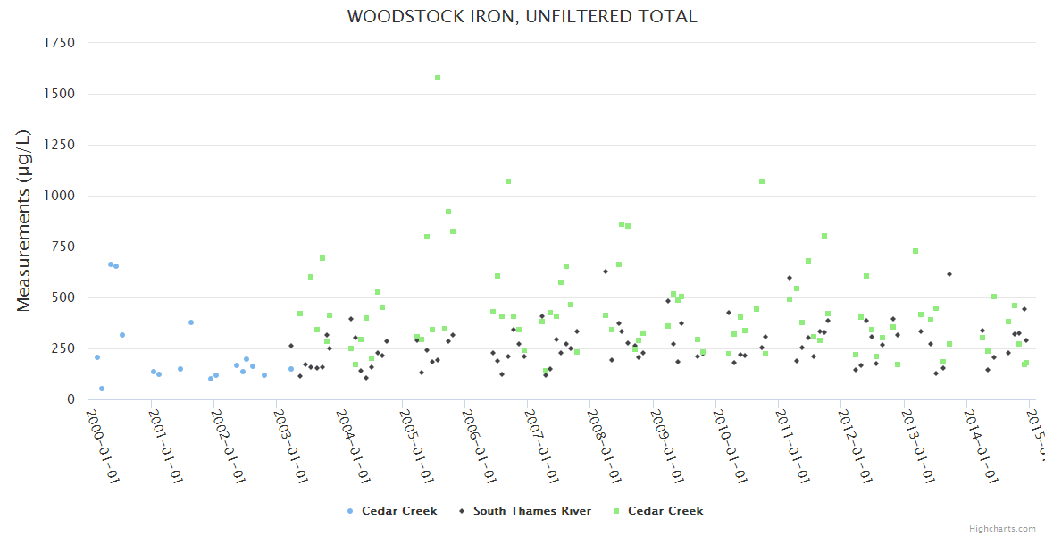Click the black diamond South Thames River legend marker
Screen dimensions: 1045x536
462,511
